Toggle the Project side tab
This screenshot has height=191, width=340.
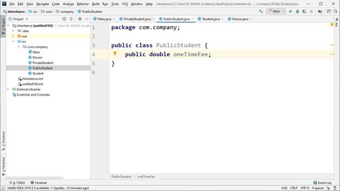3,26
